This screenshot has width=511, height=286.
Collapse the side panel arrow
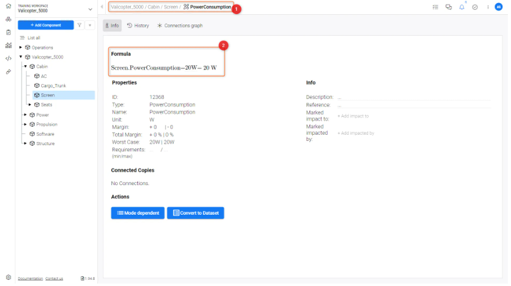tap(102, 7)
